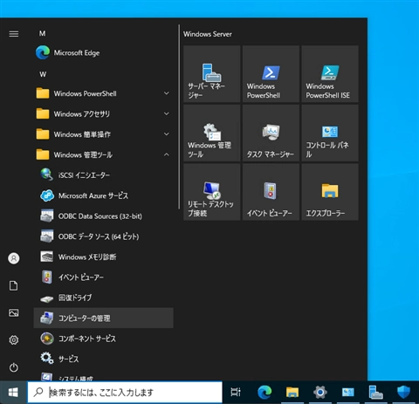Open iSCSI イニシエーター

(104, 175)
